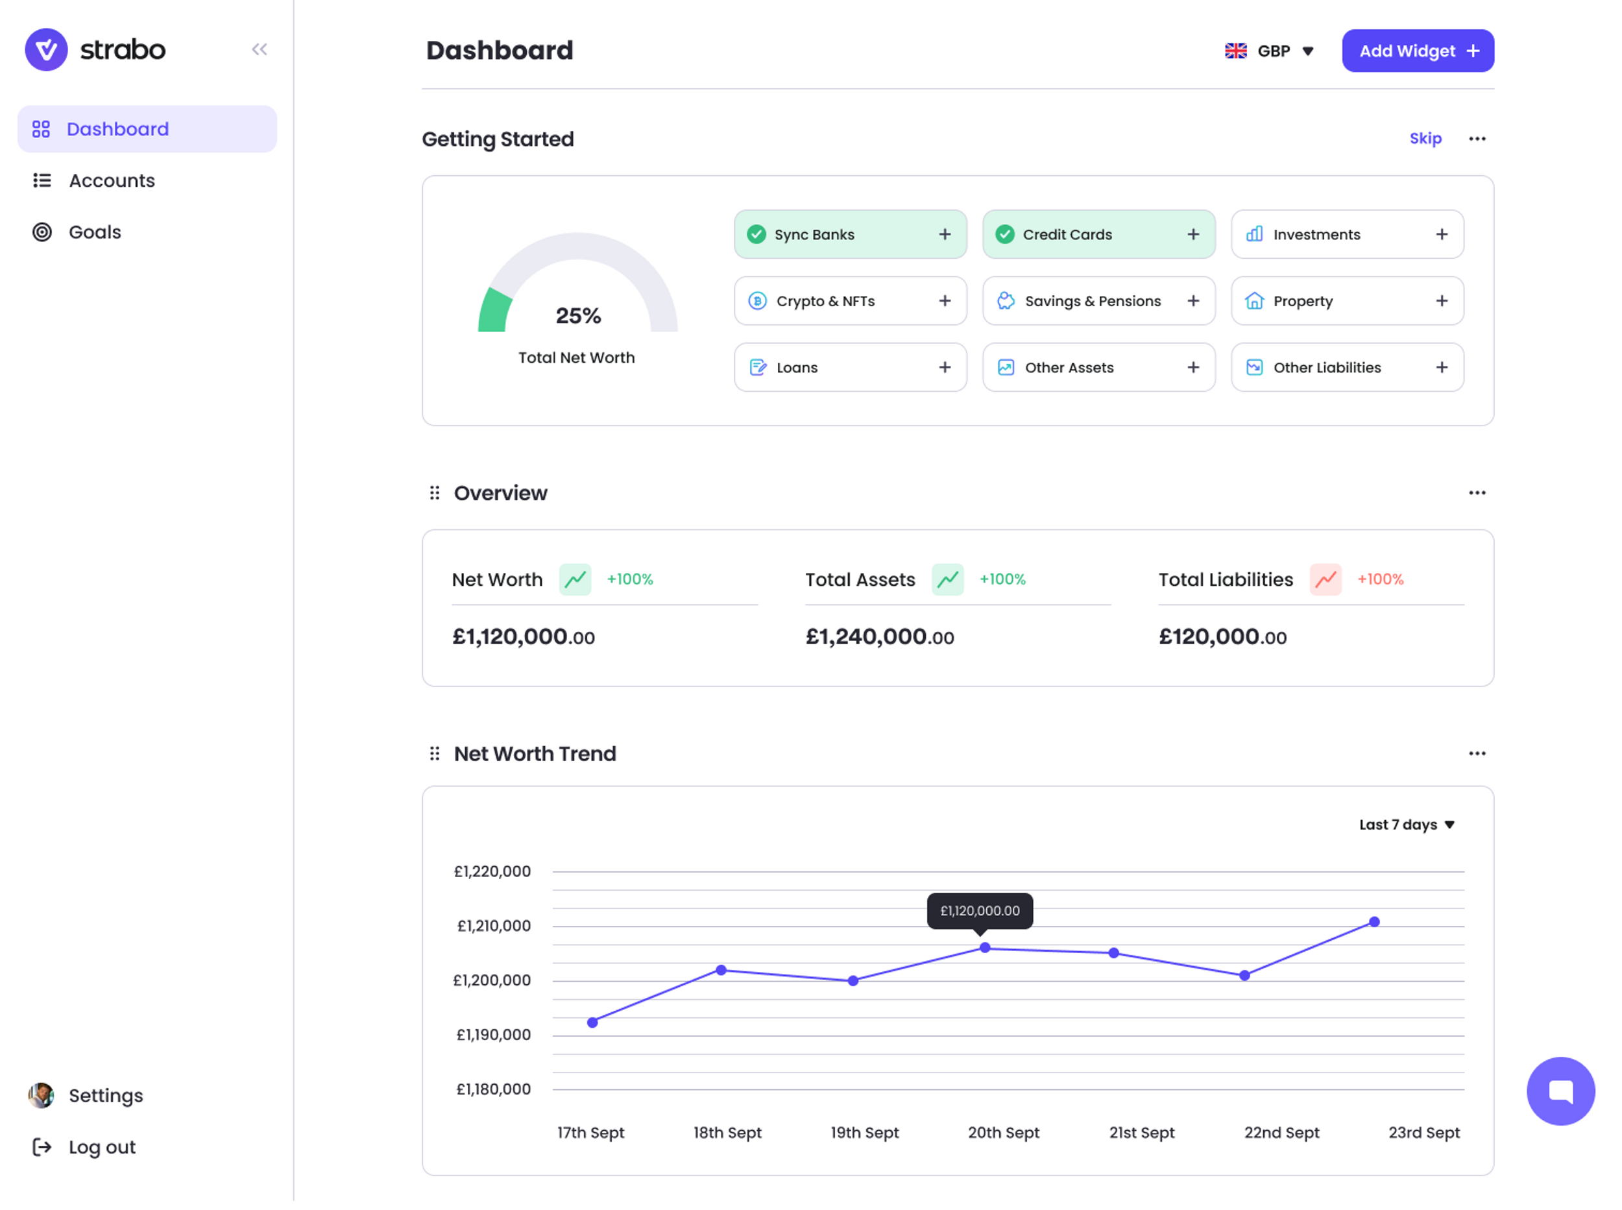
Task: Open the Net Worth Trend overflow menu
Action: pyautogui.click(x=1477, y=753)
